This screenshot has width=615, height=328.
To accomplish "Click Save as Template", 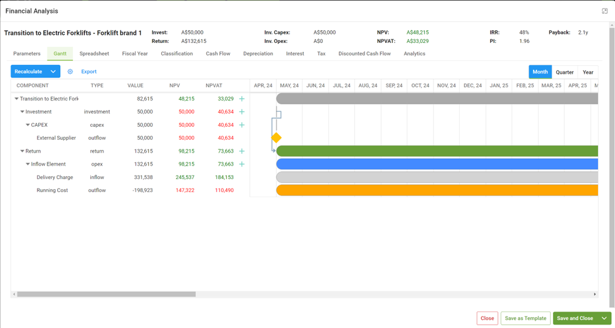I will (525, 318).
